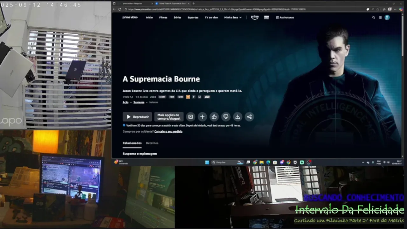Screen dimensions: 407x229
Task: Open Microsoft Store from the taskbar
Action: pyautogui.click(x=275, y=162)
